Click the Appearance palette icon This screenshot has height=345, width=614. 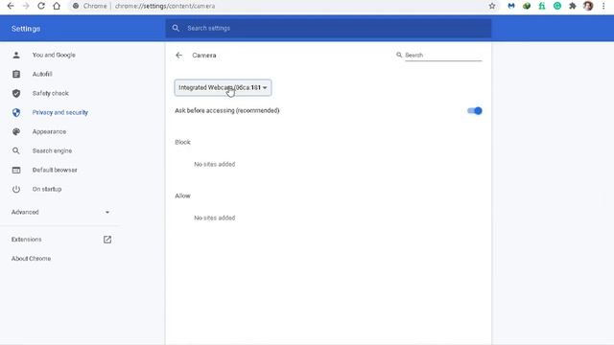point(16,132)
